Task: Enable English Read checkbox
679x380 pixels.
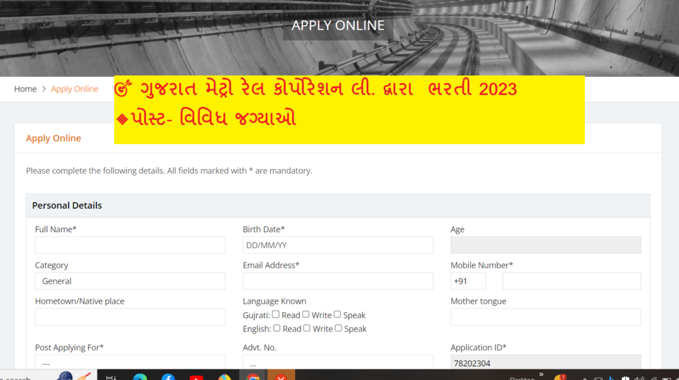Action: click(x=277, y=328)
